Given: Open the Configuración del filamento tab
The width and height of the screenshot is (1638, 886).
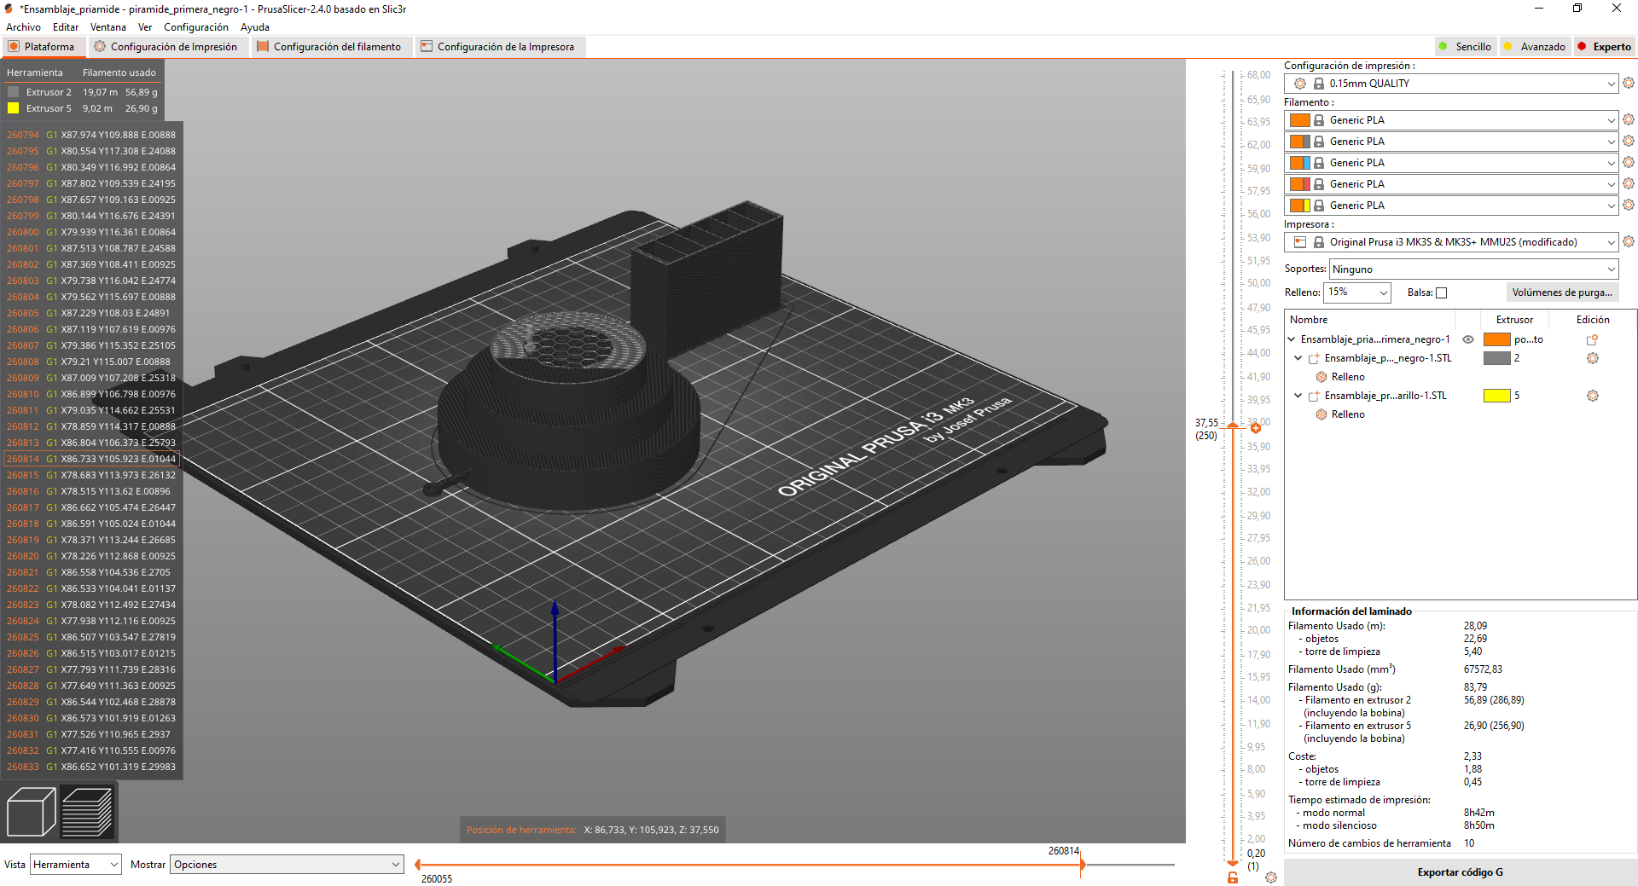Looking at the screenshot, I should pyautogui.click(x=329, y=47).
